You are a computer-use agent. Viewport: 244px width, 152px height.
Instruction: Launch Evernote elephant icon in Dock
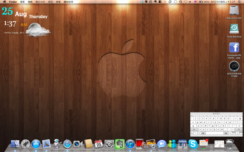click(120, 144)
